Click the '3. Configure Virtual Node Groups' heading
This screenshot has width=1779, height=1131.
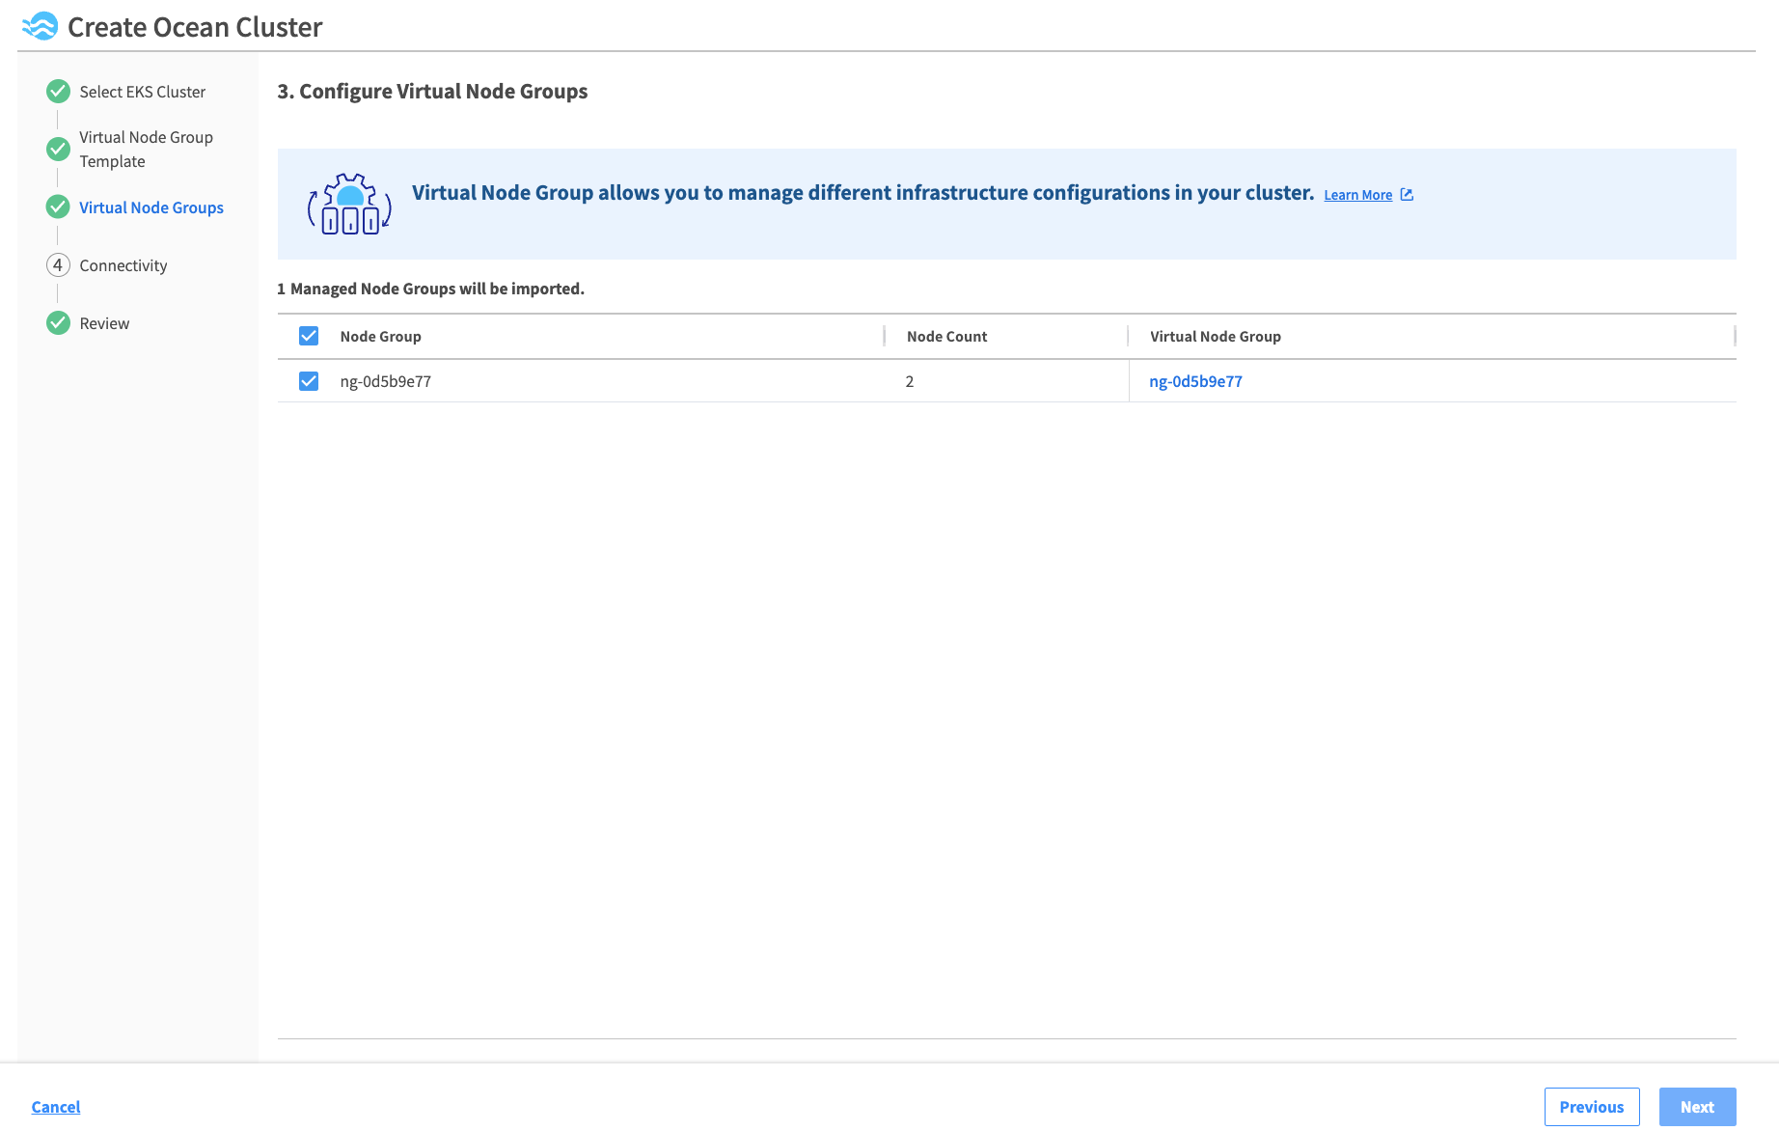click(x=432, y=92)
